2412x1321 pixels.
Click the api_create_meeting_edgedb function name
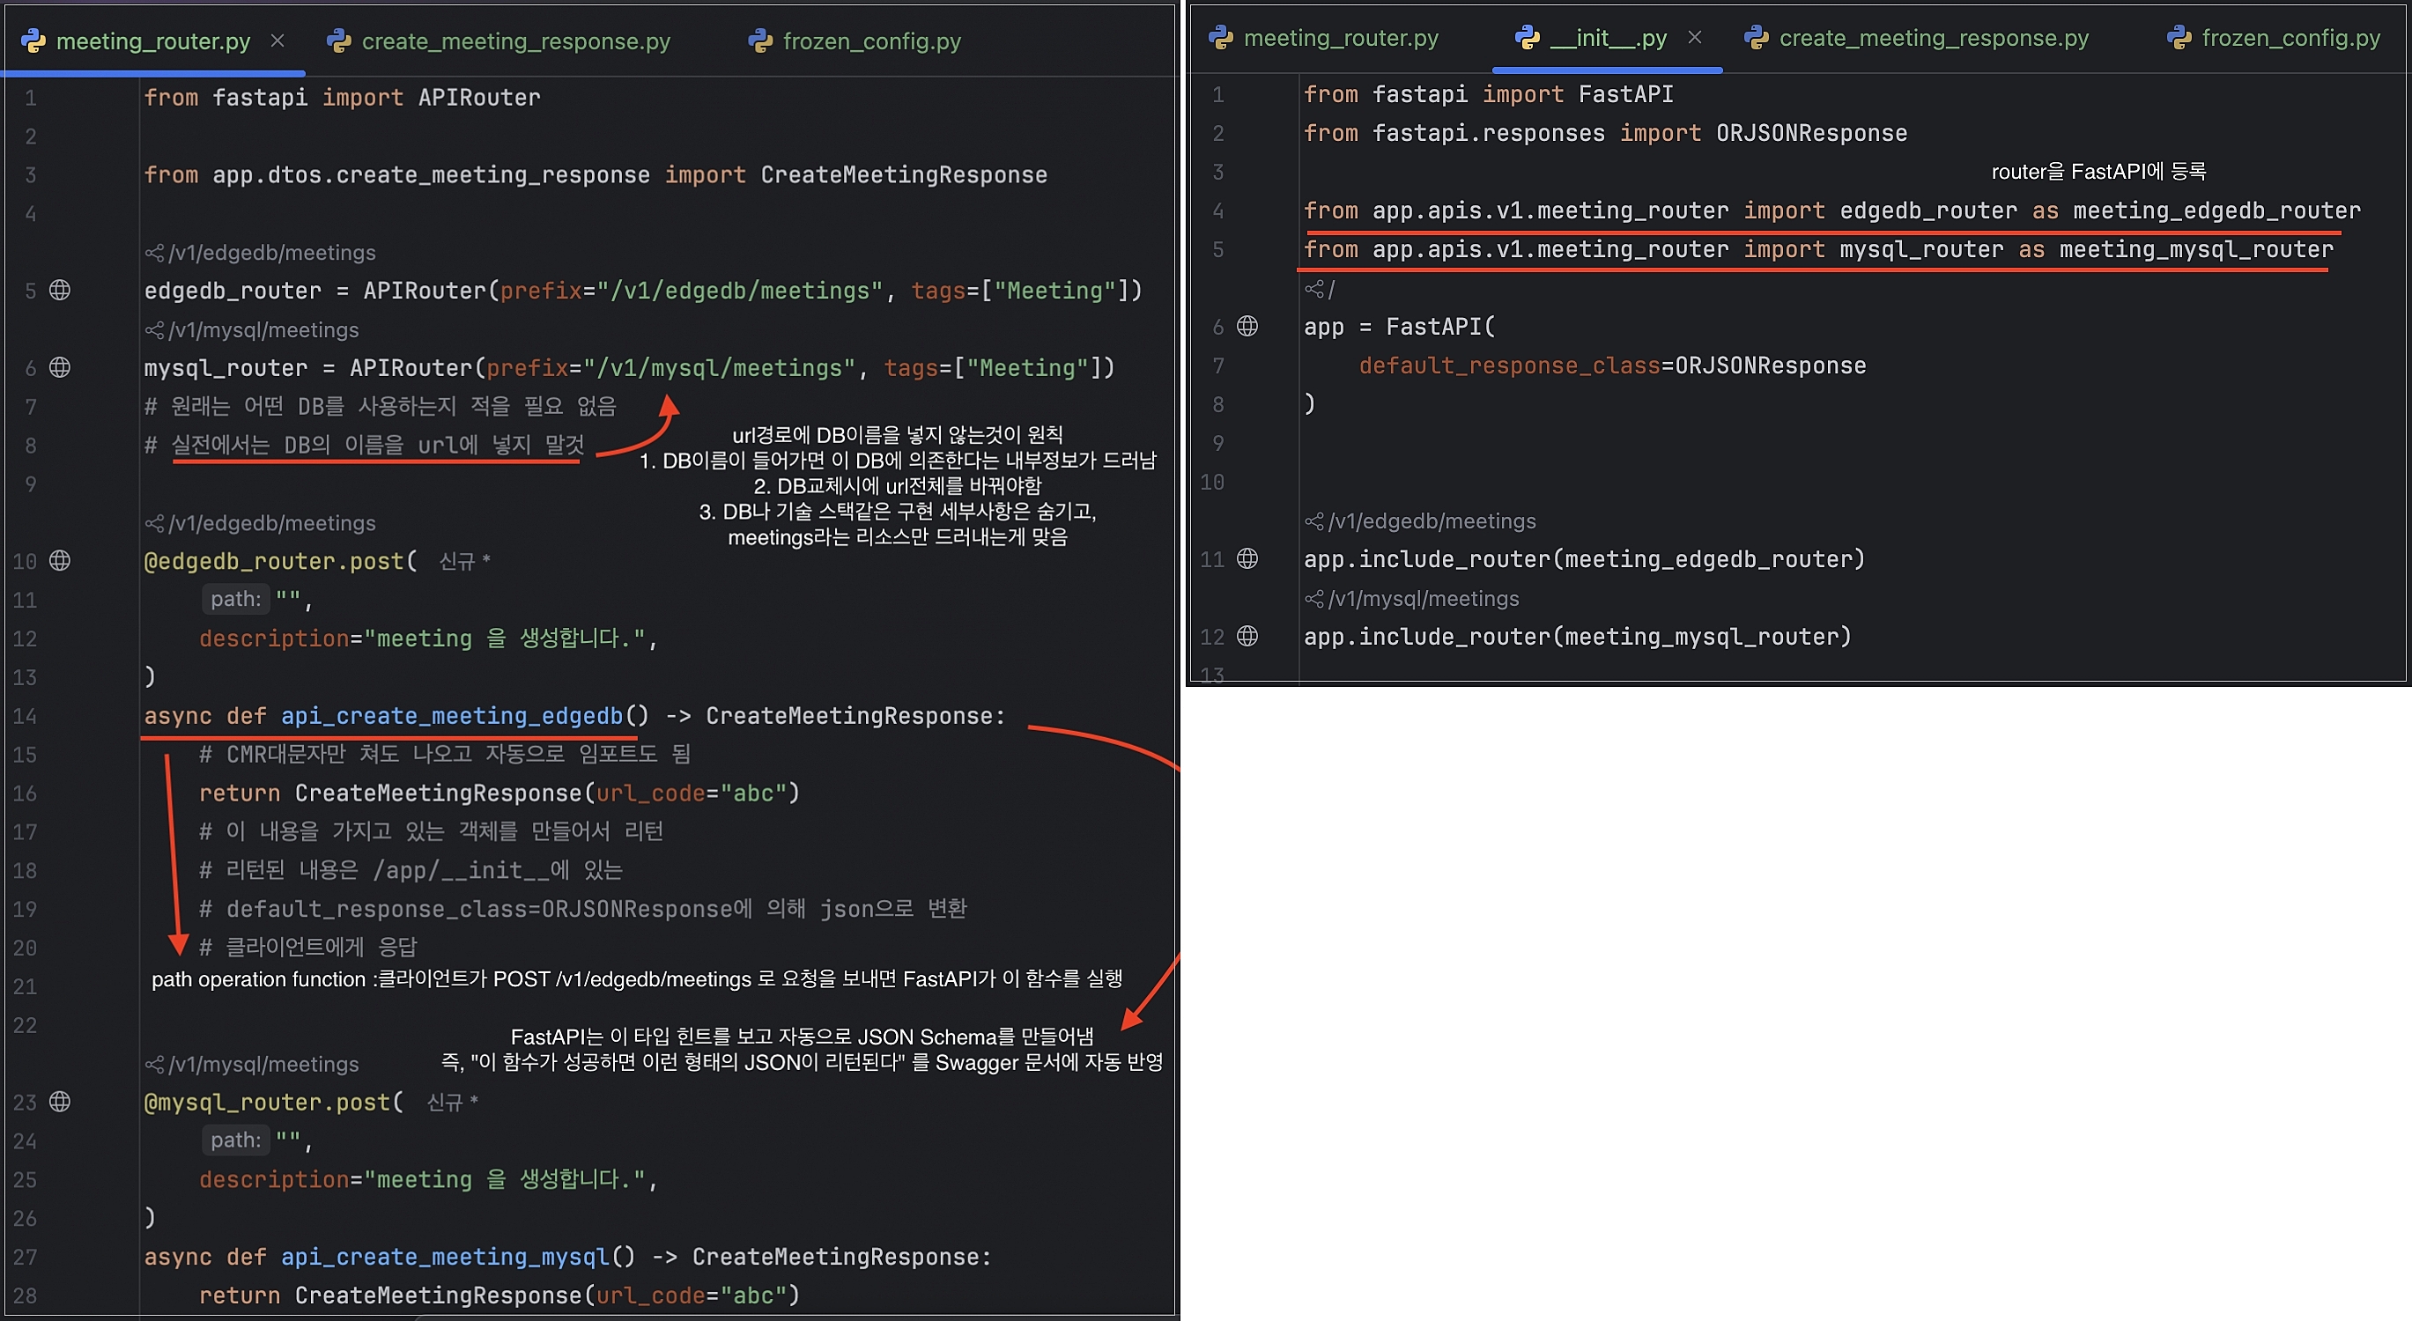click(451, 716)
